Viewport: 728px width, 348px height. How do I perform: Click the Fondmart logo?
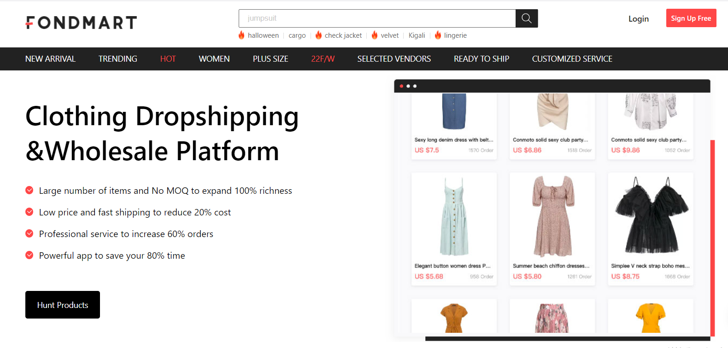81,23
